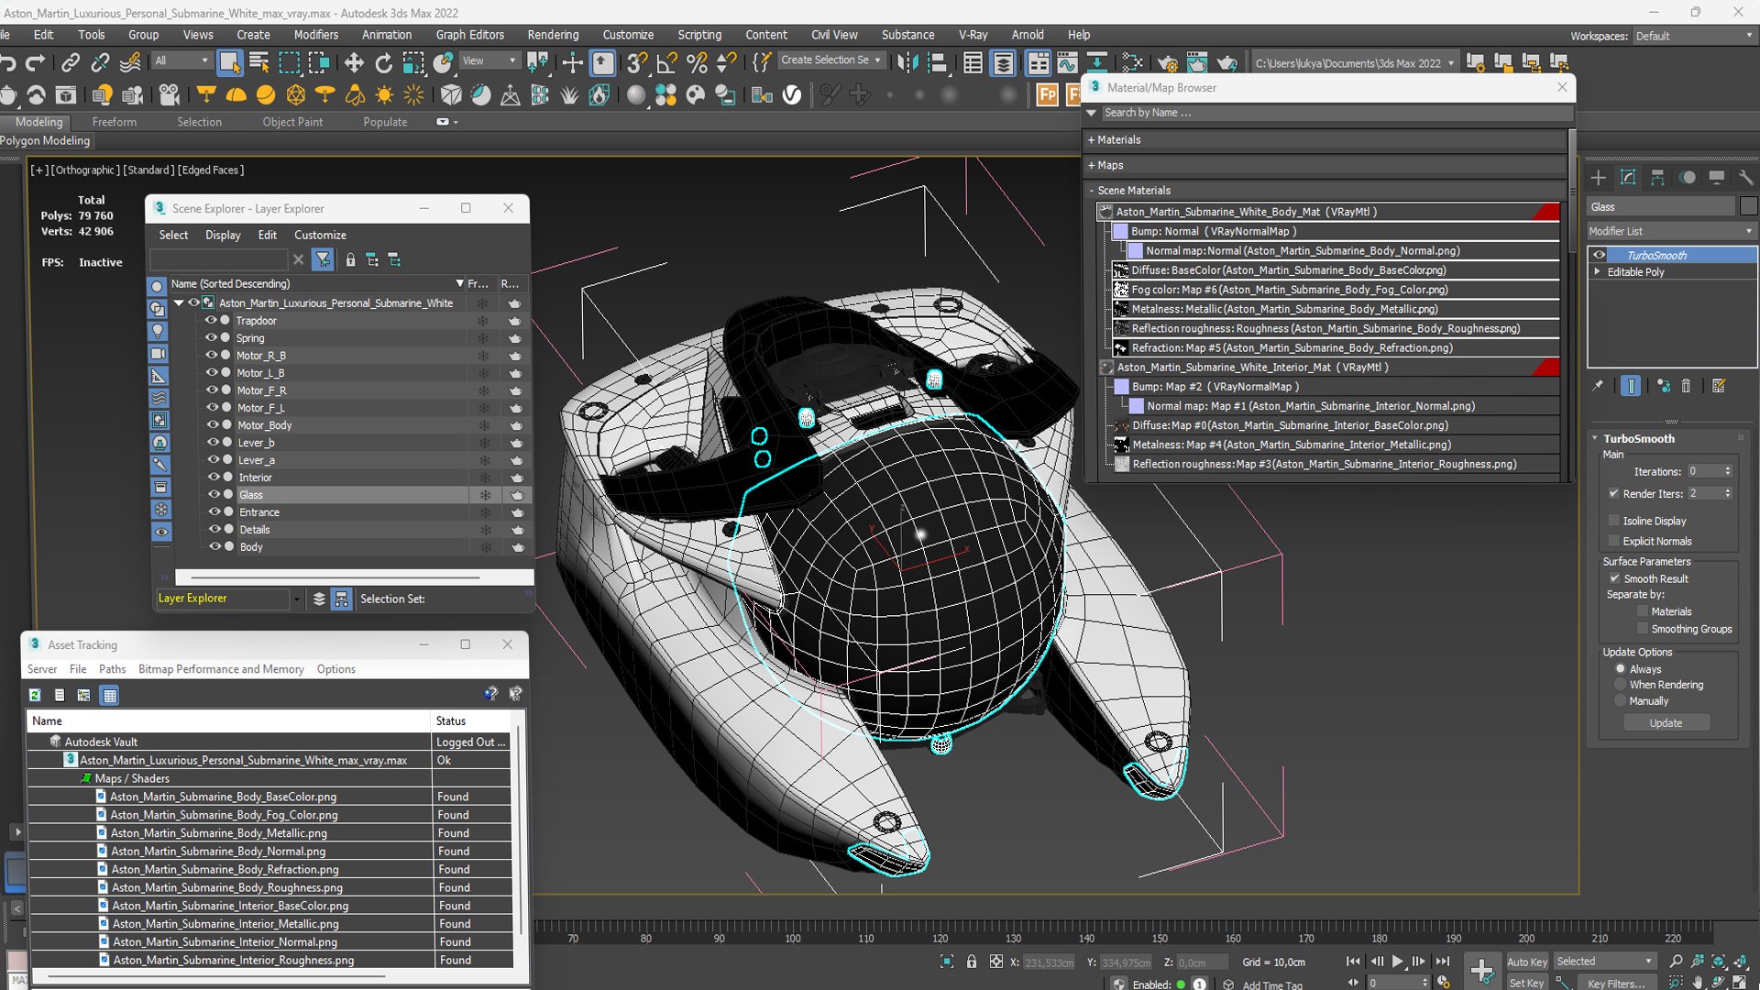Click the Set Key button
This screenshot has width=1760, height=990.
1526,983
